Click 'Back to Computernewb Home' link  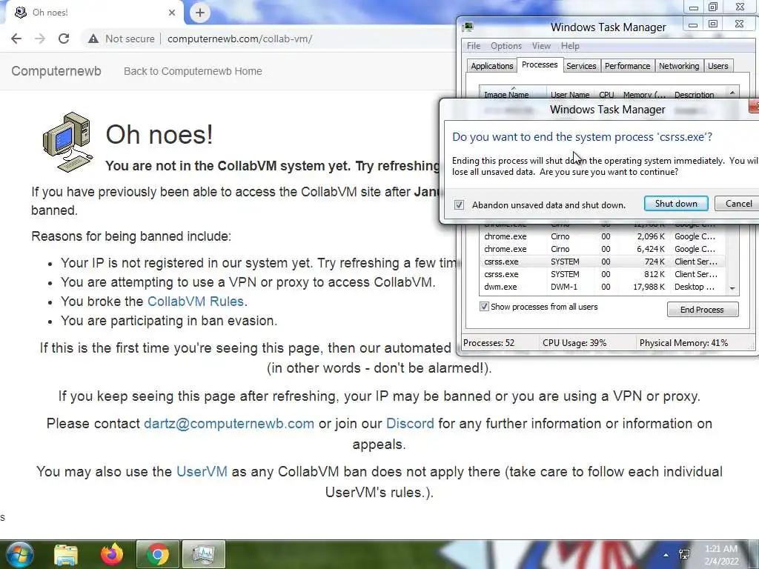click(x=193, y=71)
